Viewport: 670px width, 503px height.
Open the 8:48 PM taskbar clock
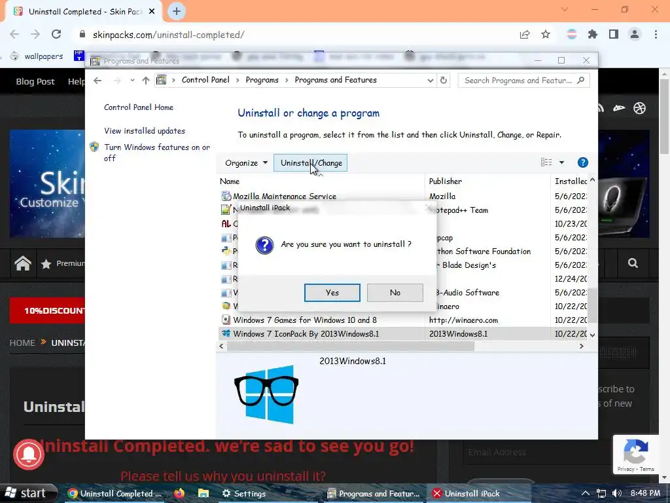(x=645, y=493)
